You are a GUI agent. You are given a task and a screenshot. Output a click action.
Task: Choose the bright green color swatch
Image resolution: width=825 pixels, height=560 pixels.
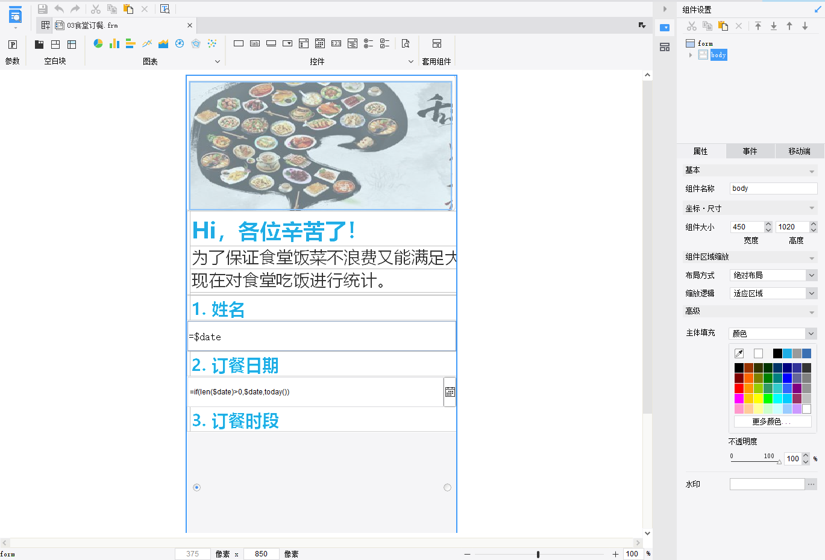768,399
